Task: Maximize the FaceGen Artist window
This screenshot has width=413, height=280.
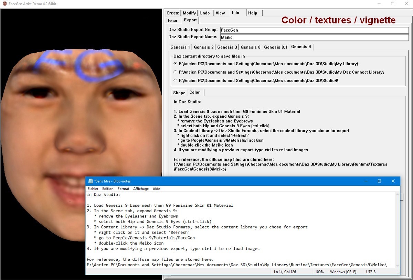Action: (392, 4)
